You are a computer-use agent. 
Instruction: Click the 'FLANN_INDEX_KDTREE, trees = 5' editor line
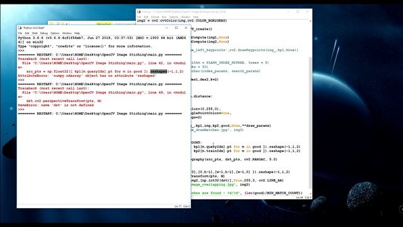pyautogui.click(x=230, y=62)
